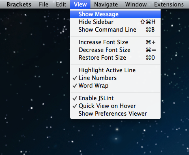Disable Word Wrap option
Image resolution: width=189 pixels, height=155 pixels.
tap(115, 86)
